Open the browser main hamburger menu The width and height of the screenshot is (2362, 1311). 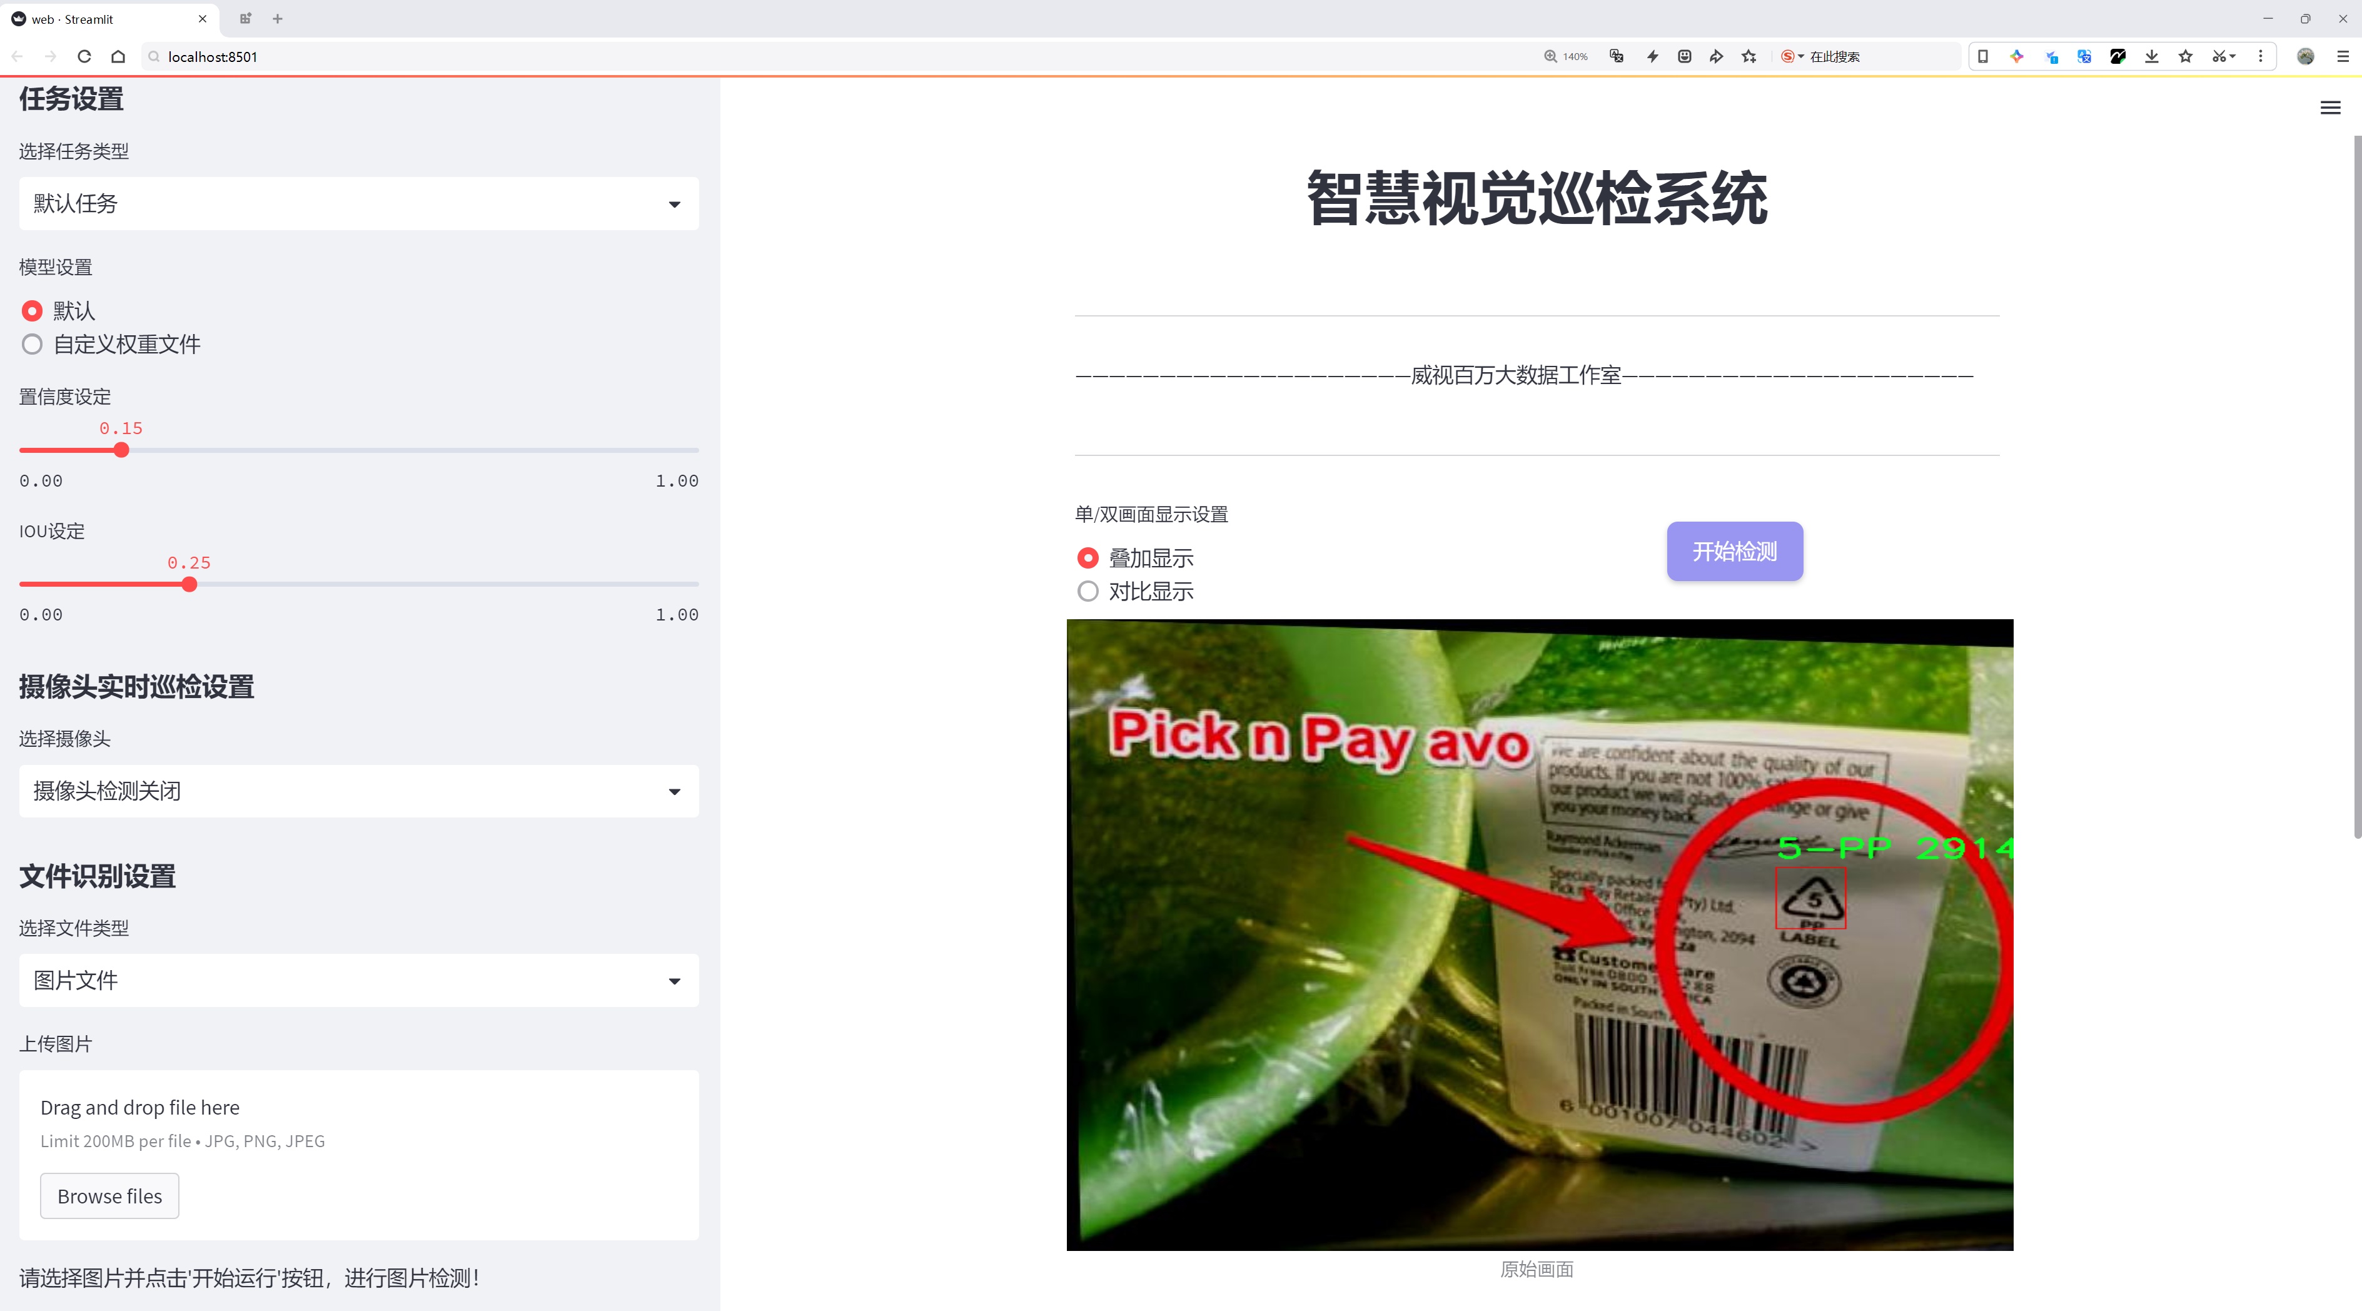pyautogui.click(x=2343, y=56)
